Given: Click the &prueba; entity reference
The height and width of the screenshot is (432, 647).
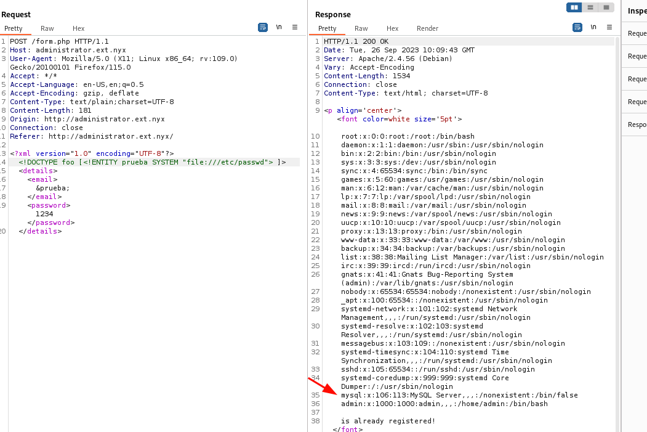Looking at the screenshot, I should click(53, 188).
